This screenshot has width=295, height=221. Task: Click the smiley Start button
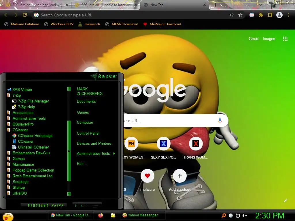pyautogui.click(x=7, y=216)
